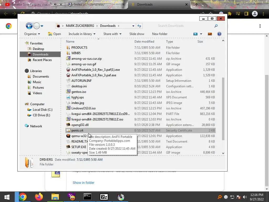Select Network in navigation pane

coord(36,126)
